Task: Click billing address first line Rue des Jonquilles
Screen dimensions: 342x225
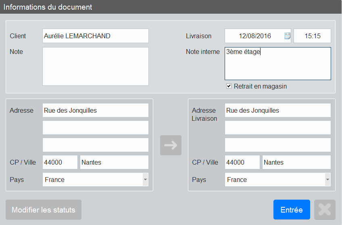Action: pos(96,110)
